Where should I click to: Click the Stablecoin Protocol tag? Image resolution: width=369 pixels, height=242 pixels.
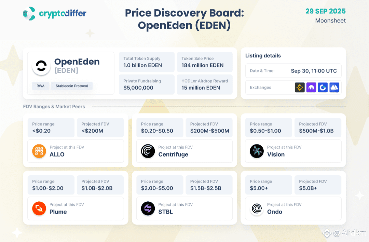(72, 86)
